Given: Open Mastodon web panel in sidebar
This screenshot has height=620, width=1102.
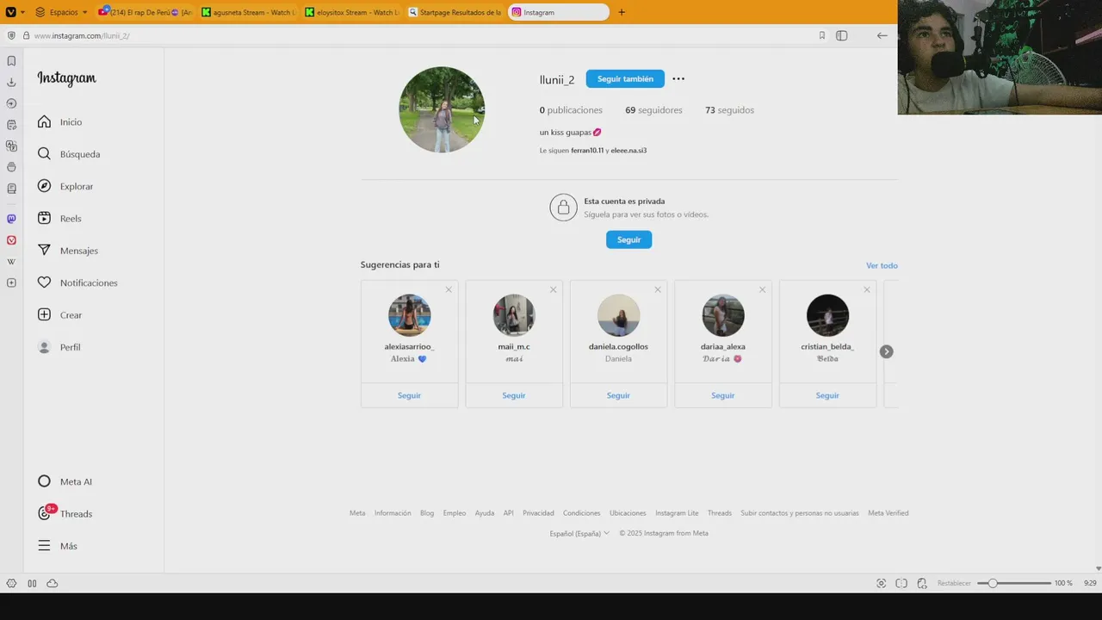Looking at the screenshot, I should tap(11, 219).
